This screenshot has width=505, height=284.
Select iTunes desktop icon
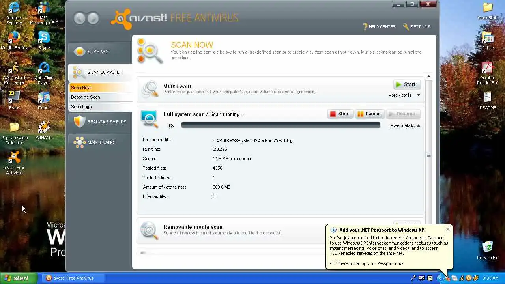(x=44, y=101)
